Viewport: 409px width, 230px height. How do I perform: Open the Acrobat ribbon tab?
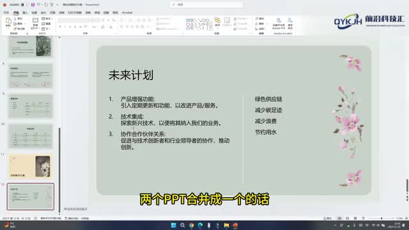[x=127, y=13]
